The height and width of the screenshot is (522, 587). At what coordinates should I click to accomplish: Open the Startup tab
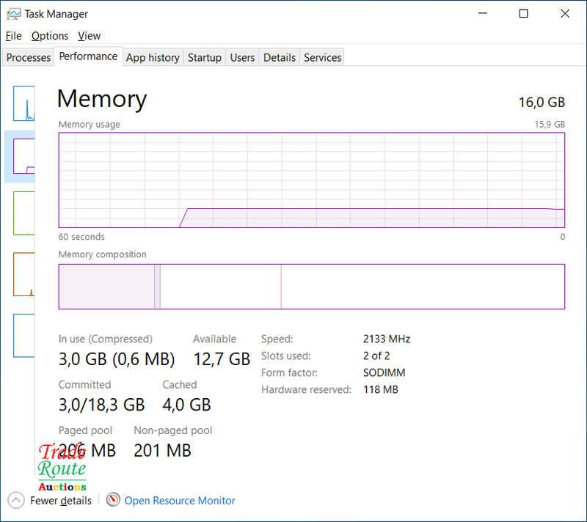coord(205,58)
